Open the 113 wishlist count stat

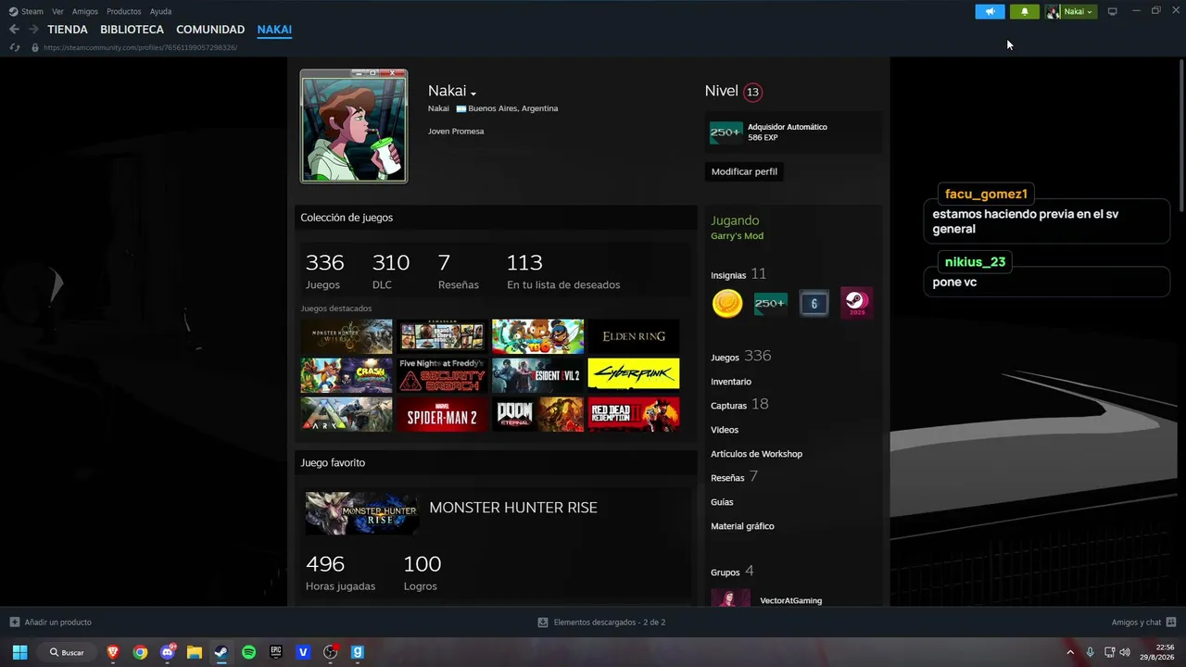pyautogui.click(x=562, y=271)
